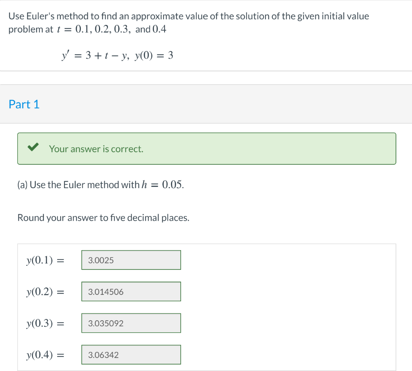Select the y(0.2) answer field
Image resolution: width=412 pixels, height=371 pixels.
point(131,292)
